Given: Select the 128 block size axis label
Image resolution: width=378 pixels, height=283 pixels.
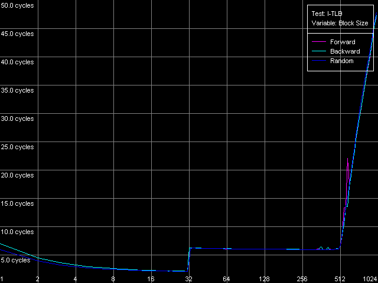Looking at the screenshot, I should click(x=264, y=279).
